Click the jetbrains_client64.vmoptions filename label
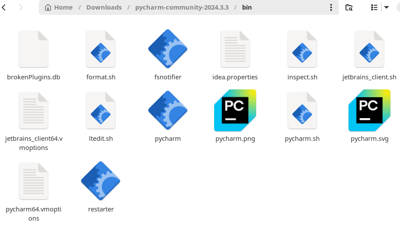 click(x=34, y=143)
